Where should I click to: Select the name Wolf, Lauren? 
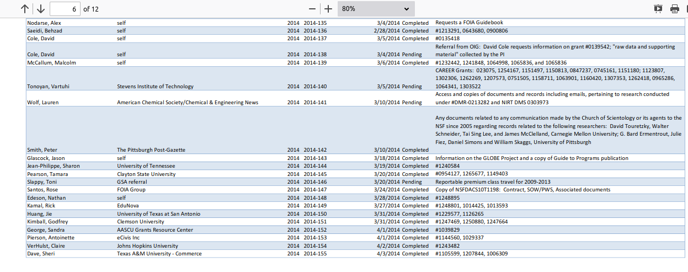42,103
